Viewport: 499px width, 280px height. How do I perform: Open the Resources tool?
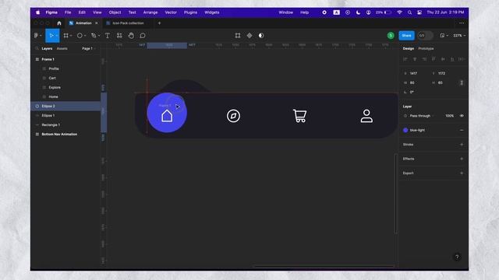point(119,36)
